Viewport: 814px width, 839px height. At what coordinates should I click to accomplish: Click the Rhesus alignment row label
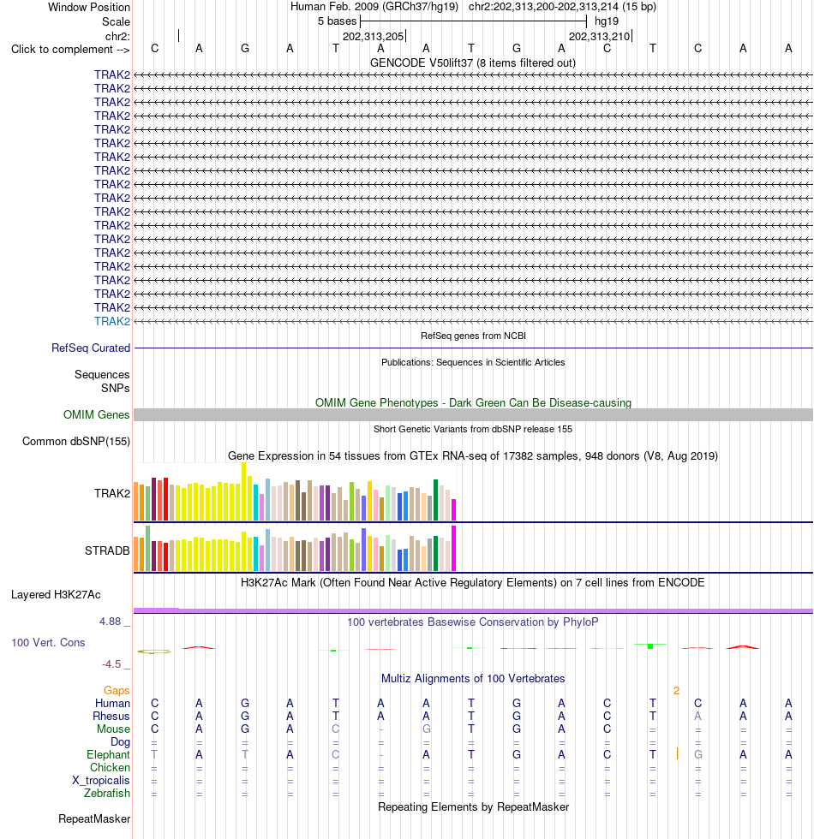pyautogui.click(x=111, y=716)
